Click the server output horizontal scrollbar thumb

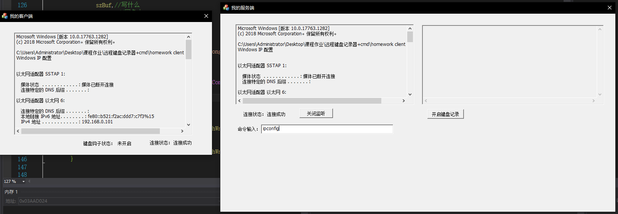[312, 101]
